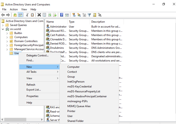This screenshot has width=176, height=124.
Task: Select msDS-ResourcePropertyList from New submenu
Action: click(89, 92)
